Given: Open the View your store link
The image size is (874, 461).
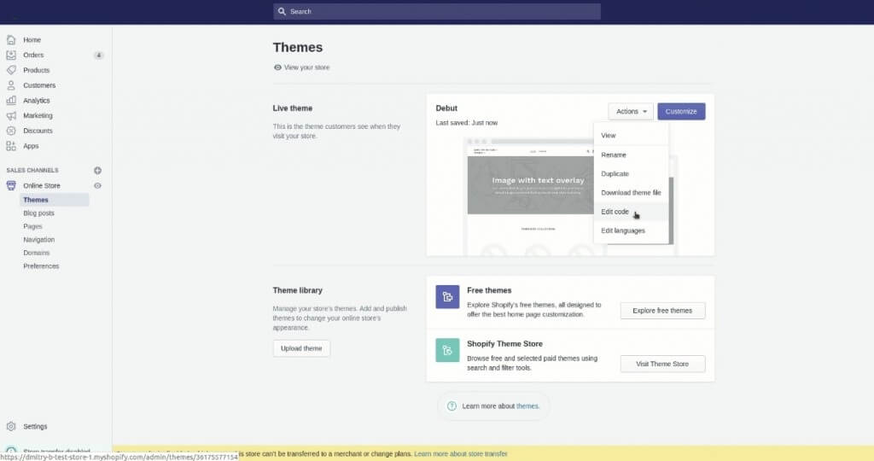Looking at the screenshot, I should pos(306,67).
